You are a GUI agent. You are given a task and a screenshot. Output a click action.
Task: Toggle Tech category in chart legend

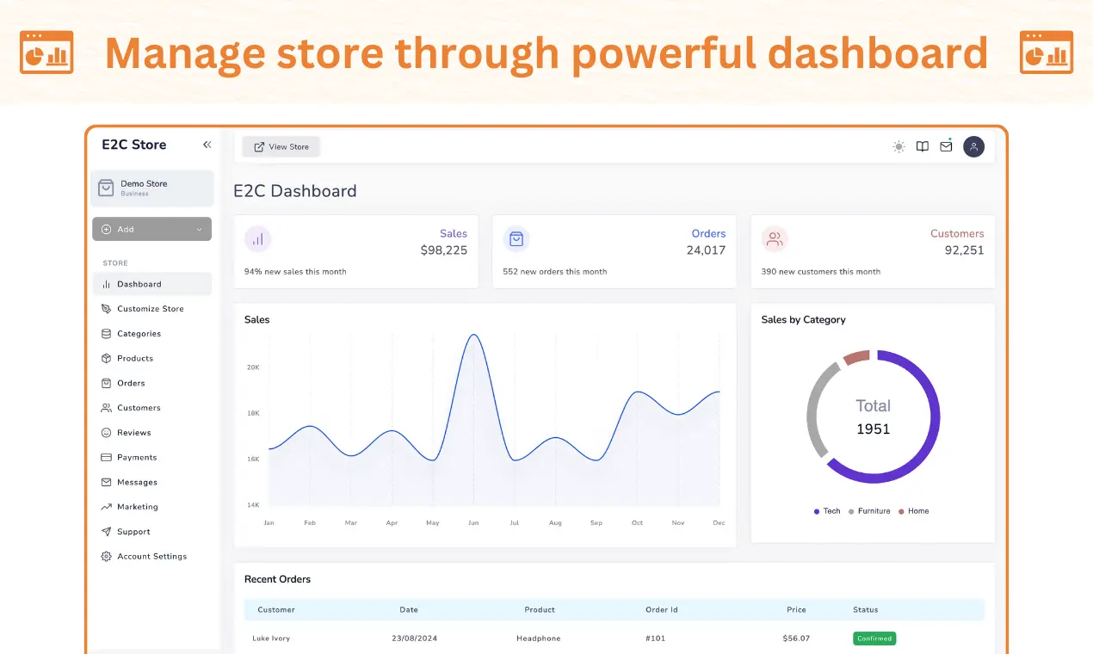[x=827, y=511]
